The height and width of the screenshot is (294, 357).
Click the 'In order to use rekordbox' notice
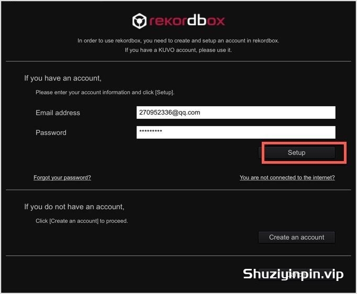(178, 40)
